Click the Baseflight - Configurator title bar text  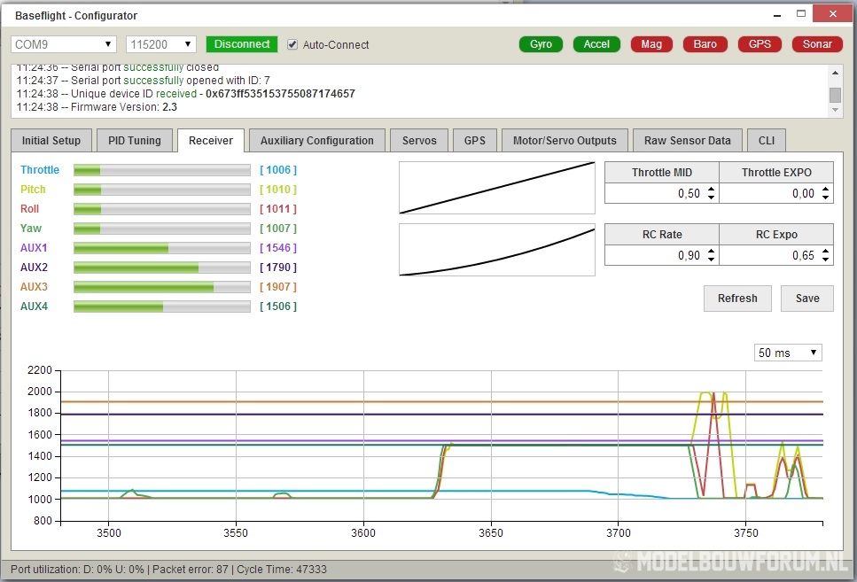point(76,16)
